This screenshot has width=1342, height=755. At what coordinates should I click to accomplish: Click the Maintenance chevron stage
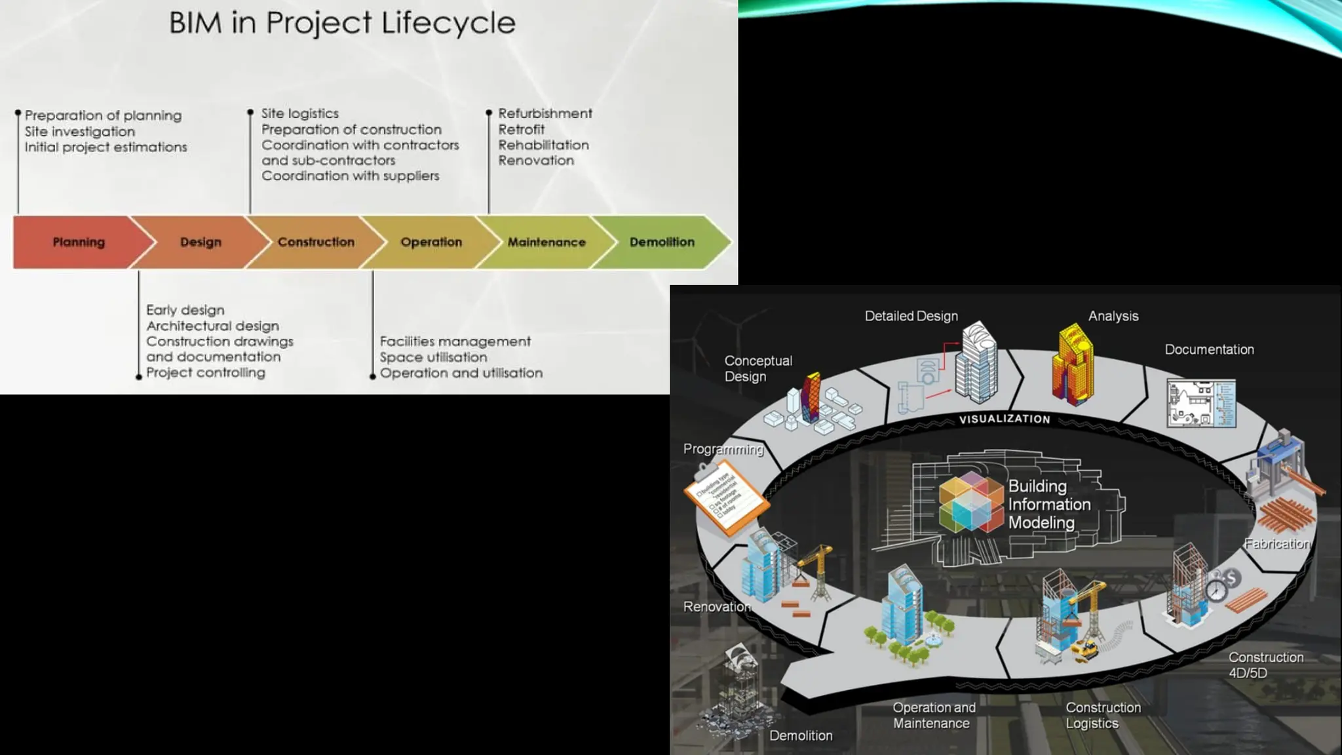coord(546,242)
